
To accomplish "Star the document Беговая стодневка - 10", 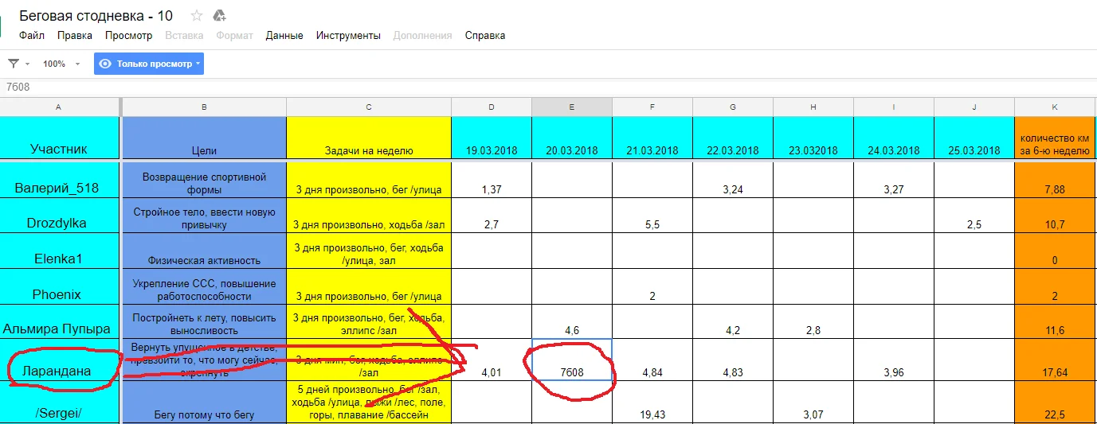I will [197, 15].
